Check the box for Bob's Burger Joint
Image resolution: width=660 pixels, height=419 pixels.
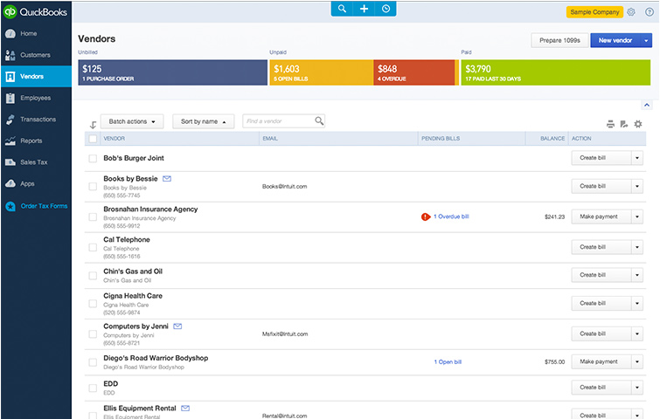pyautogui.click(x=93, y=159)
